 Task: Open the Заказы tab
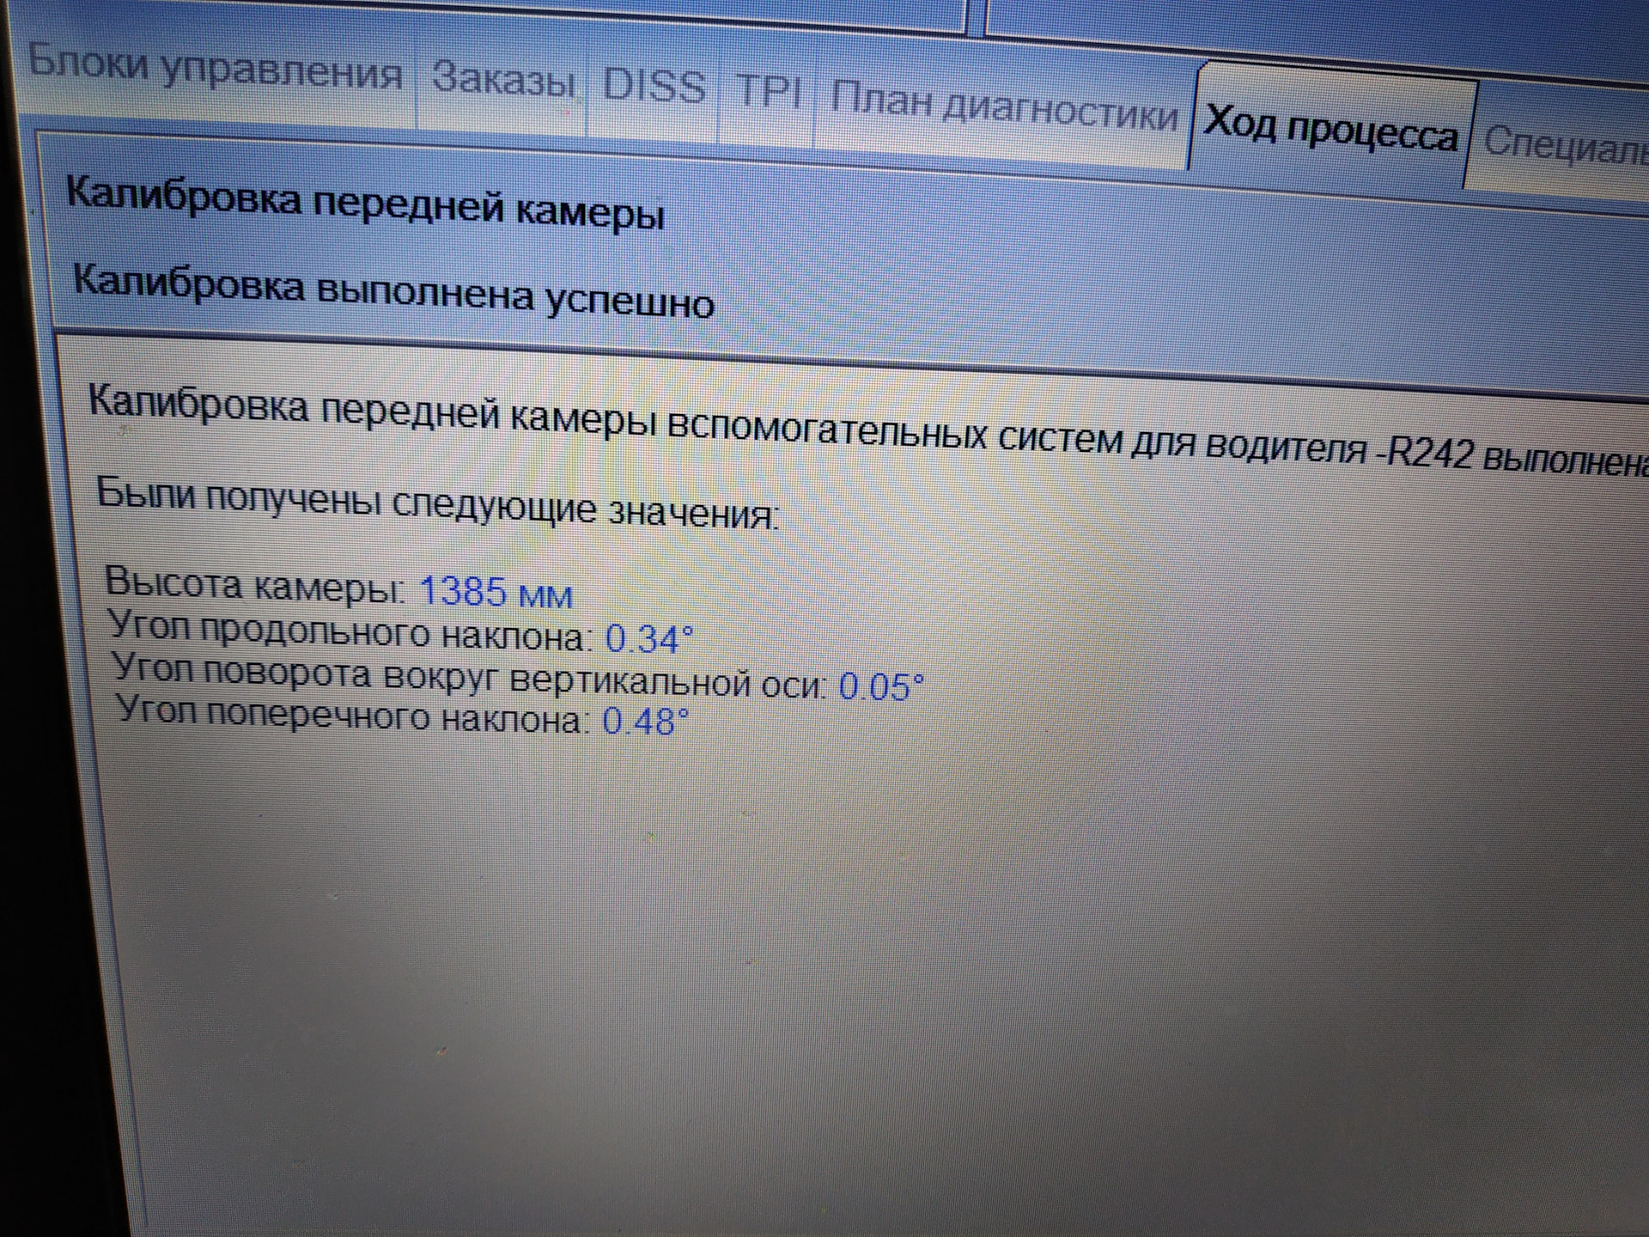(x=502, y=82)
